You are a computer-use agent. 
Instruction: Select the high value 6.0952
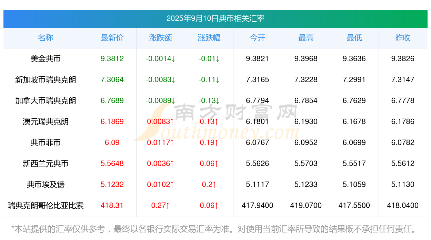306,143
